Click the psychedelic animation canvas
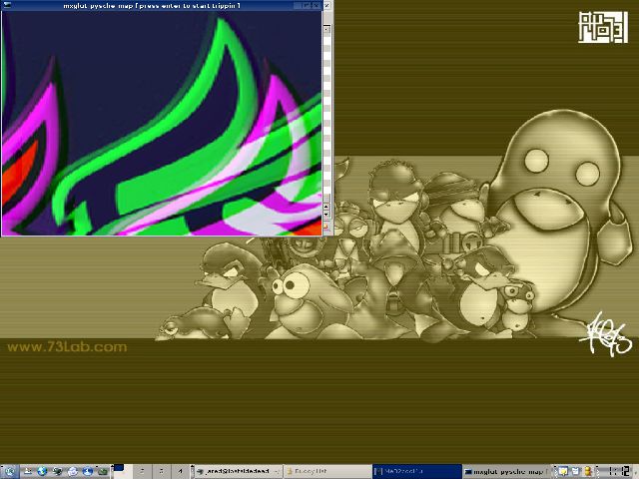The height and width of the screenshot is (479, 639). tap(162, 123)
